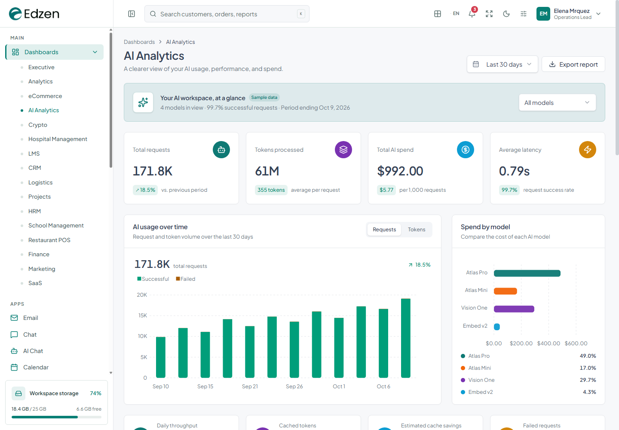Click the Tokens processed layers icon
This screenshot has height=430, width=619.
(343, 150)
